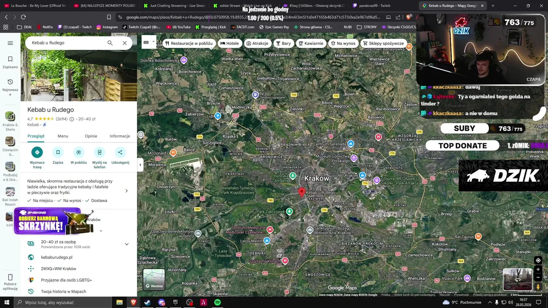The width and height of the screenshot is (548, 308).
Task: Click the Spotify taskbar icon
Action: click(217, 302)
